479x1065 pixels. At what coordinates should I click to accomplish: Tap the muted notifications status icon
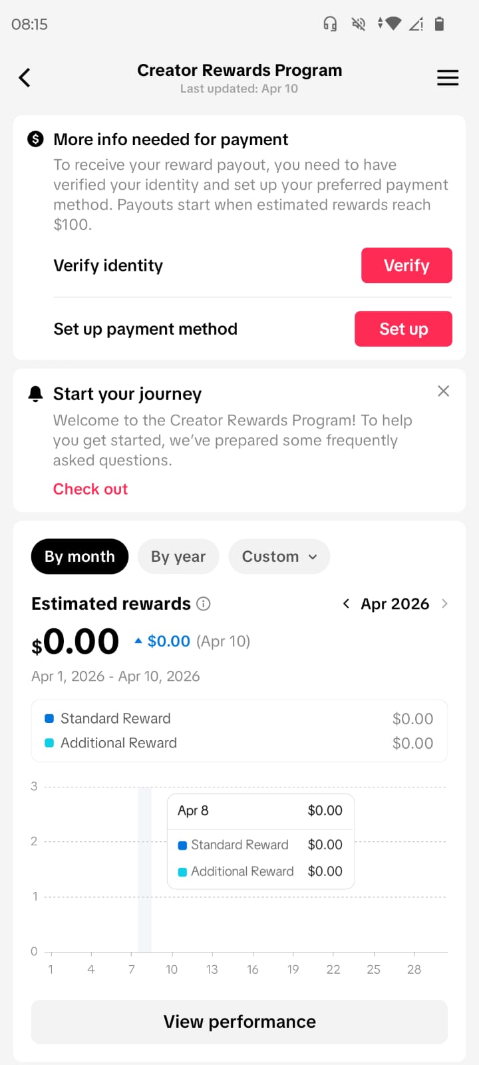(x=359, y=25)
